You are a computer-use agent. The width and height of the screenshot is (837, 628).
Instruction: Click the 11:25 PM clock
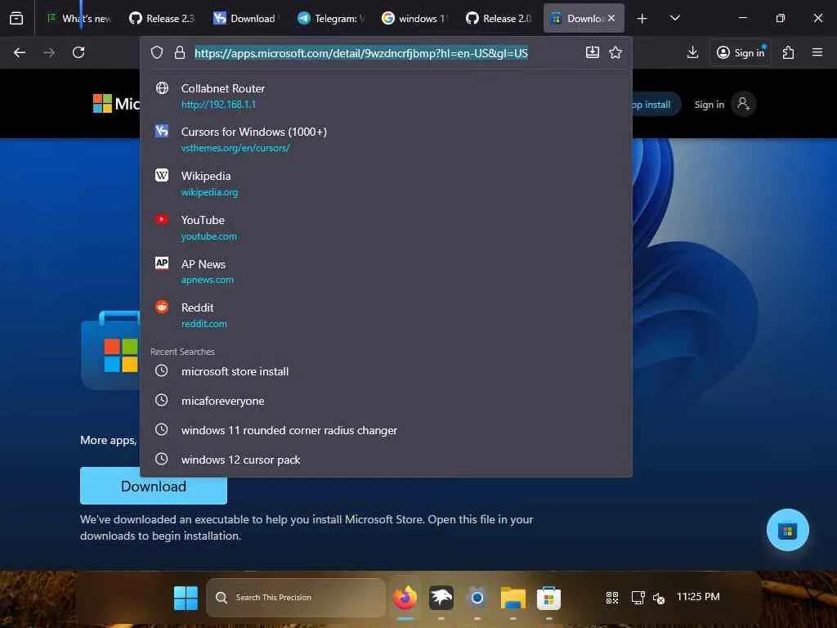(x=698, y=596)
